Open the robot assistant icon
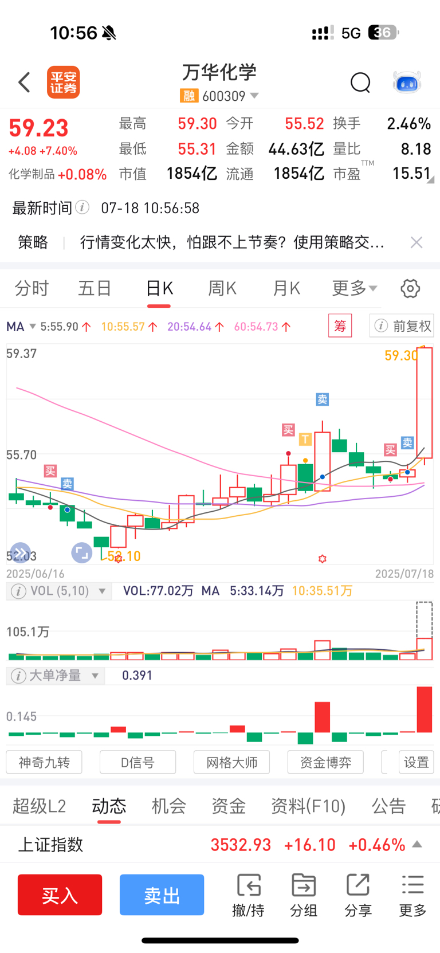440x953 pixels. (407, 83)
